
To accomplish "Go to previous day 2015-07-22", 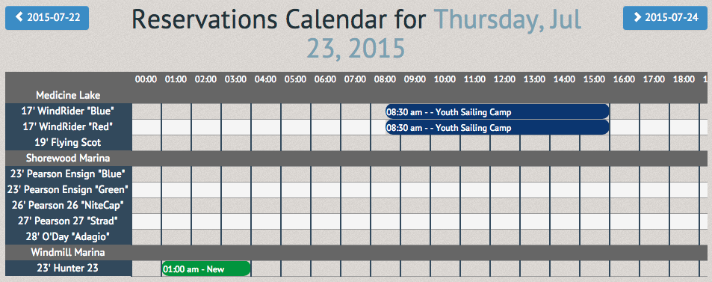I will point(47,18).
